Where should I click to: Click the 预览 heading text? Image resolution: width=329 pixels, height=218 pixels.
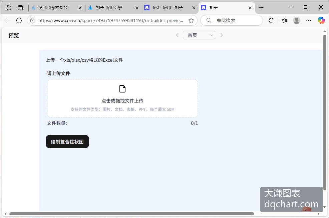point(14,35)
